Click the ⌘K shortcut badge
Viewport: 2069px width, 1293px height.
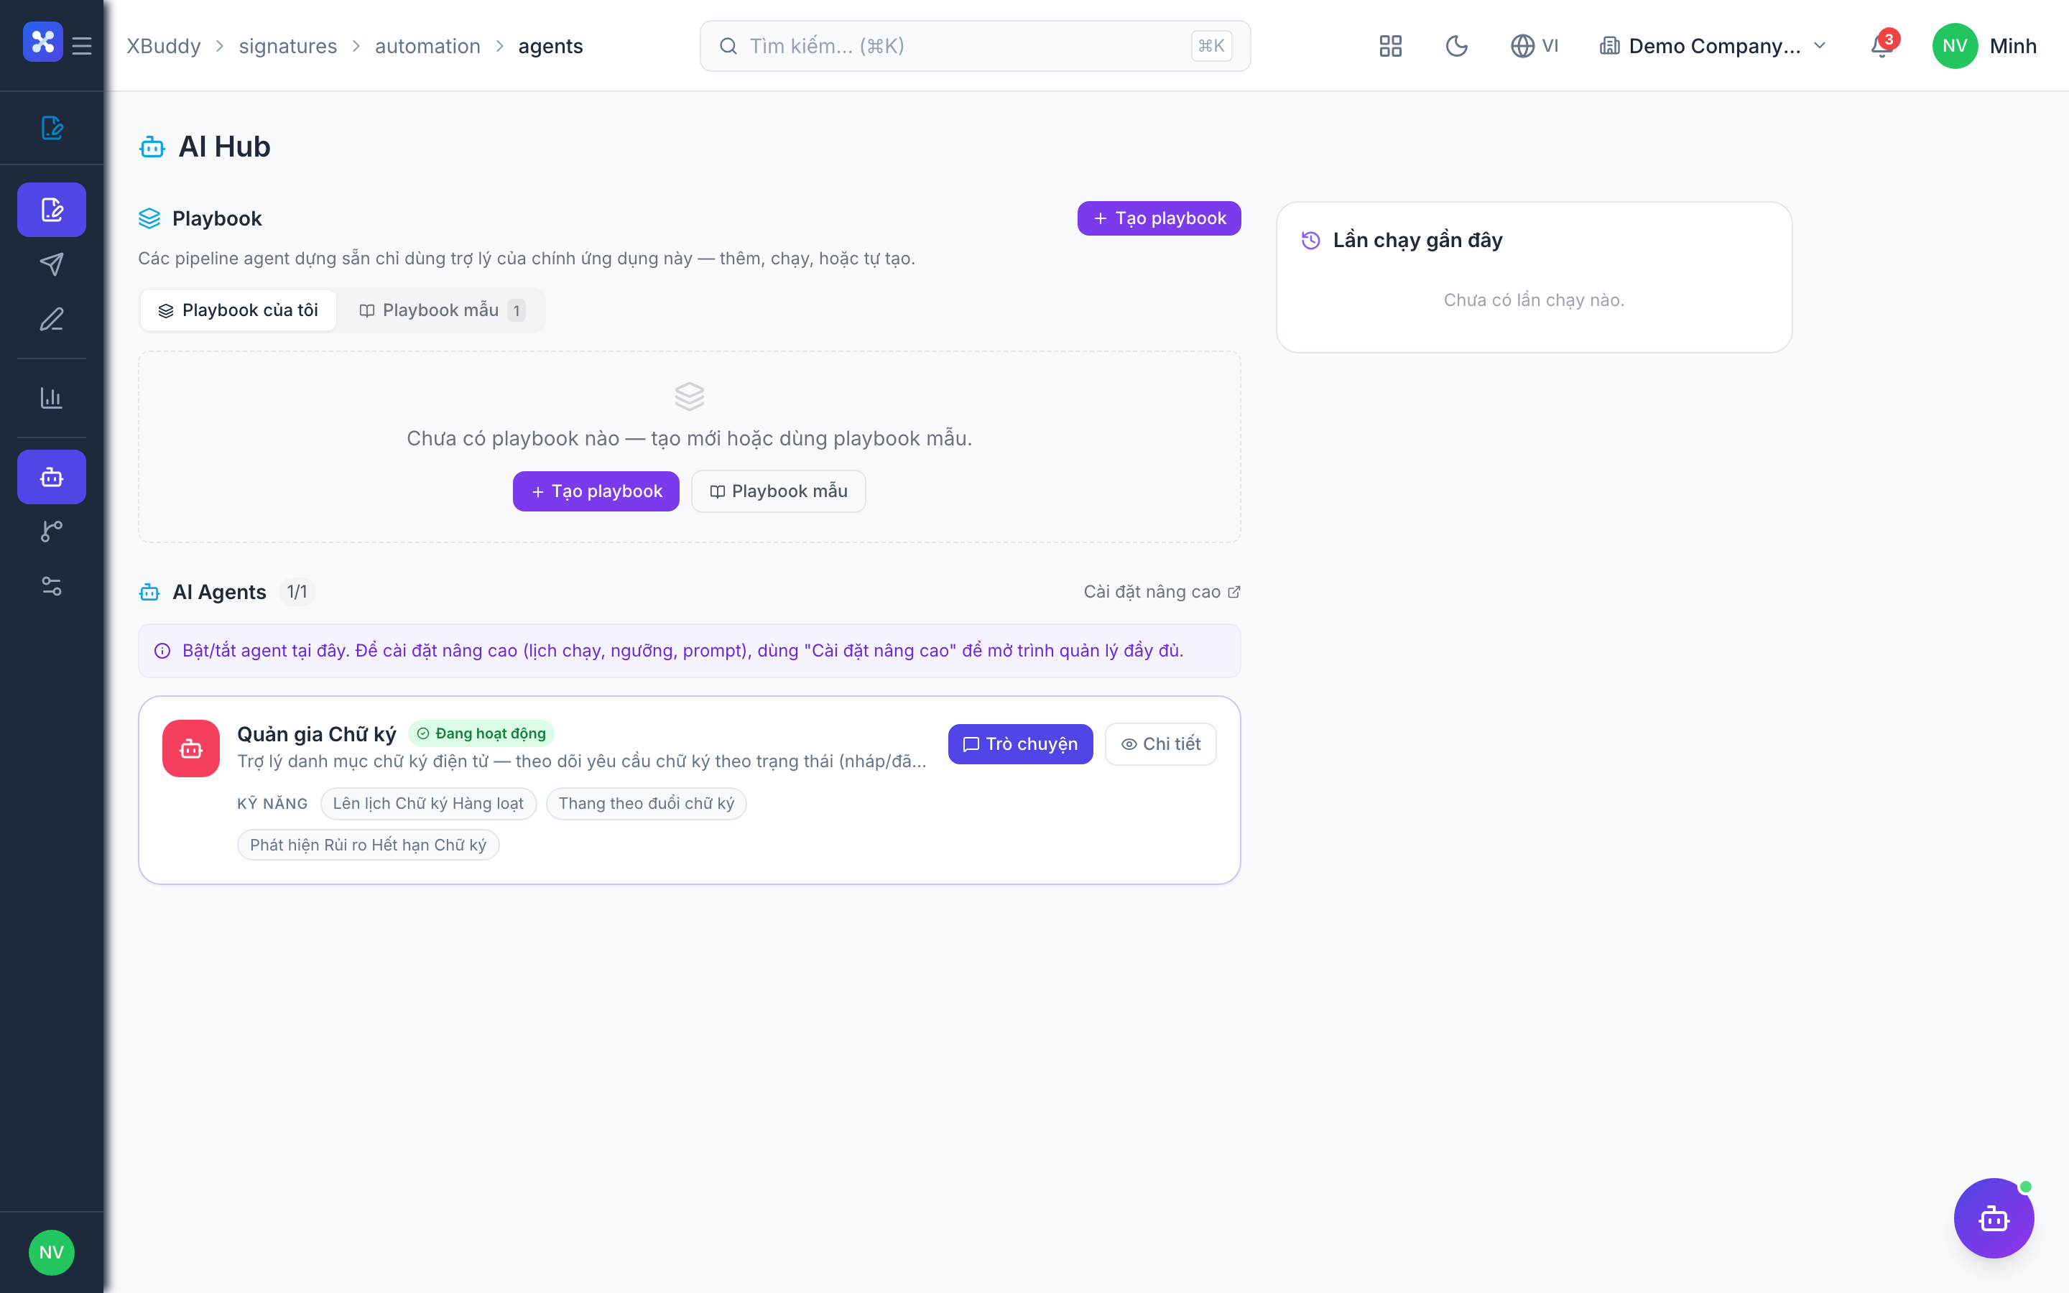pyautogui.click(x=1211, y=46)
